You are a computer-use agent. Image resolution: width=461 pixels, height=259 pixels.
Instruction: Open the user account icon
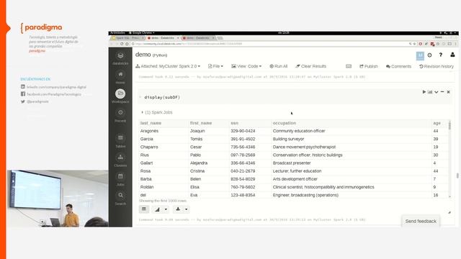452,55
